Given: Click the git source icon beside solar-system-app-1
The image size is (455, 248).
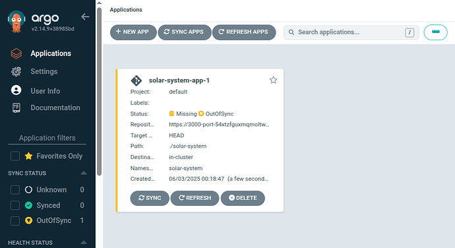Looking at the screenshot, I should (x=136, y=80).
